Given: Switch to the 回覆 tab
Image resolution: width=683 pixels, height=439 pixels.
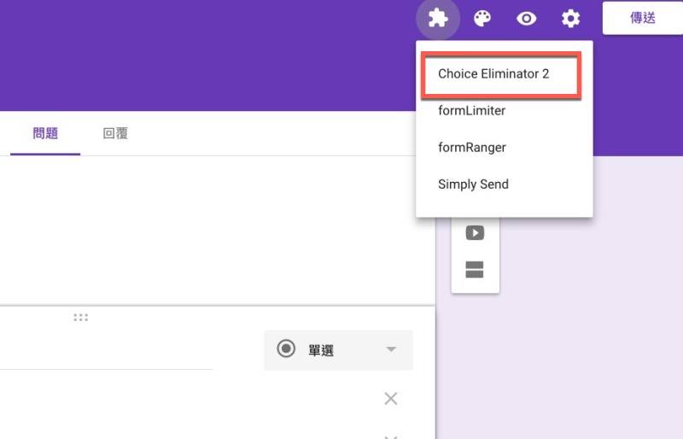Looking at the screenshot, I should point(115,133).
